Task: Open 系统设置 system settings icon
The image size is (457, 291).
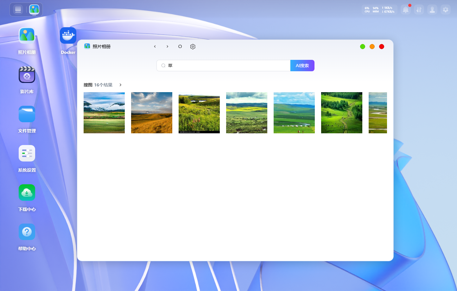Action: tap(27, 153)
